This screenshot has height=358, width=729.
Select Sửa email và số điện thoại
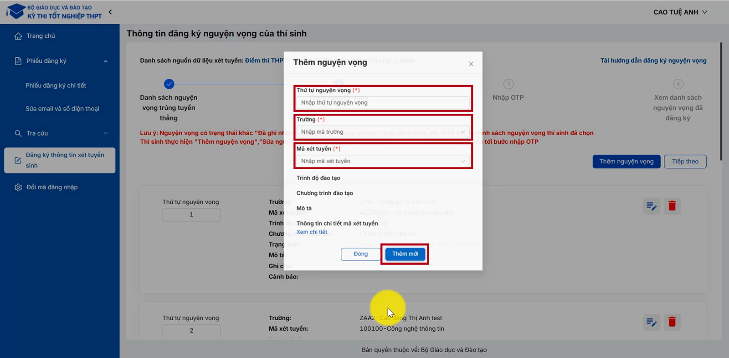[62, 109]
